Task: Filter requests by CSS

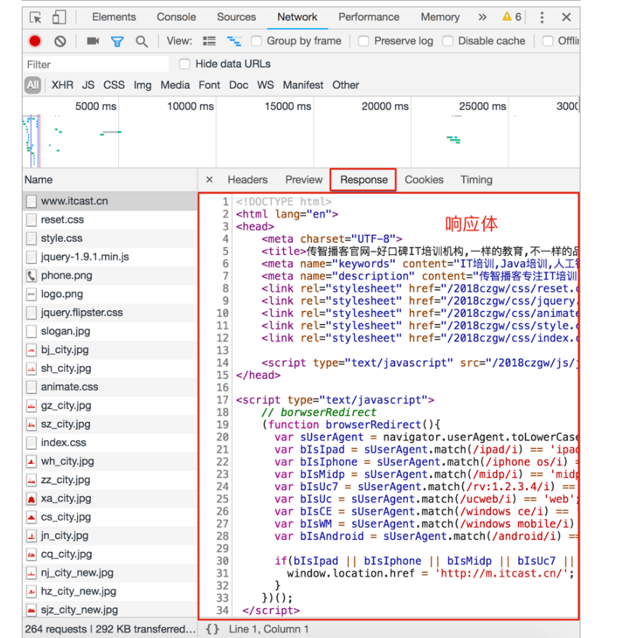Action: click(x=114, y=85)
